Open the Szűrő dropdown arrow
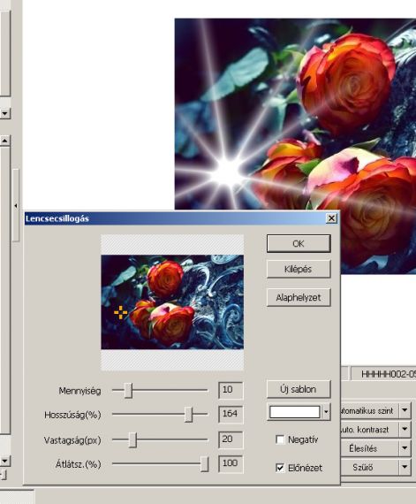Image resolution: width=416 pixels, height=504 pixels. [x=405, y=467]
